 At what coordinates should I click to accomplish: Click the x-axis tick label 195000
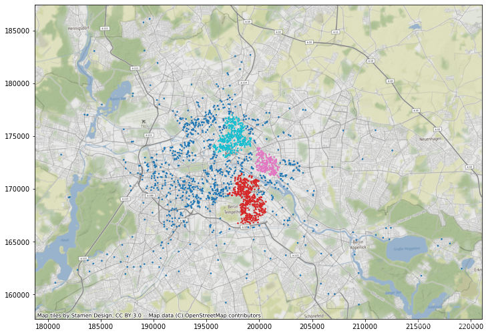[x=206, y=326]
